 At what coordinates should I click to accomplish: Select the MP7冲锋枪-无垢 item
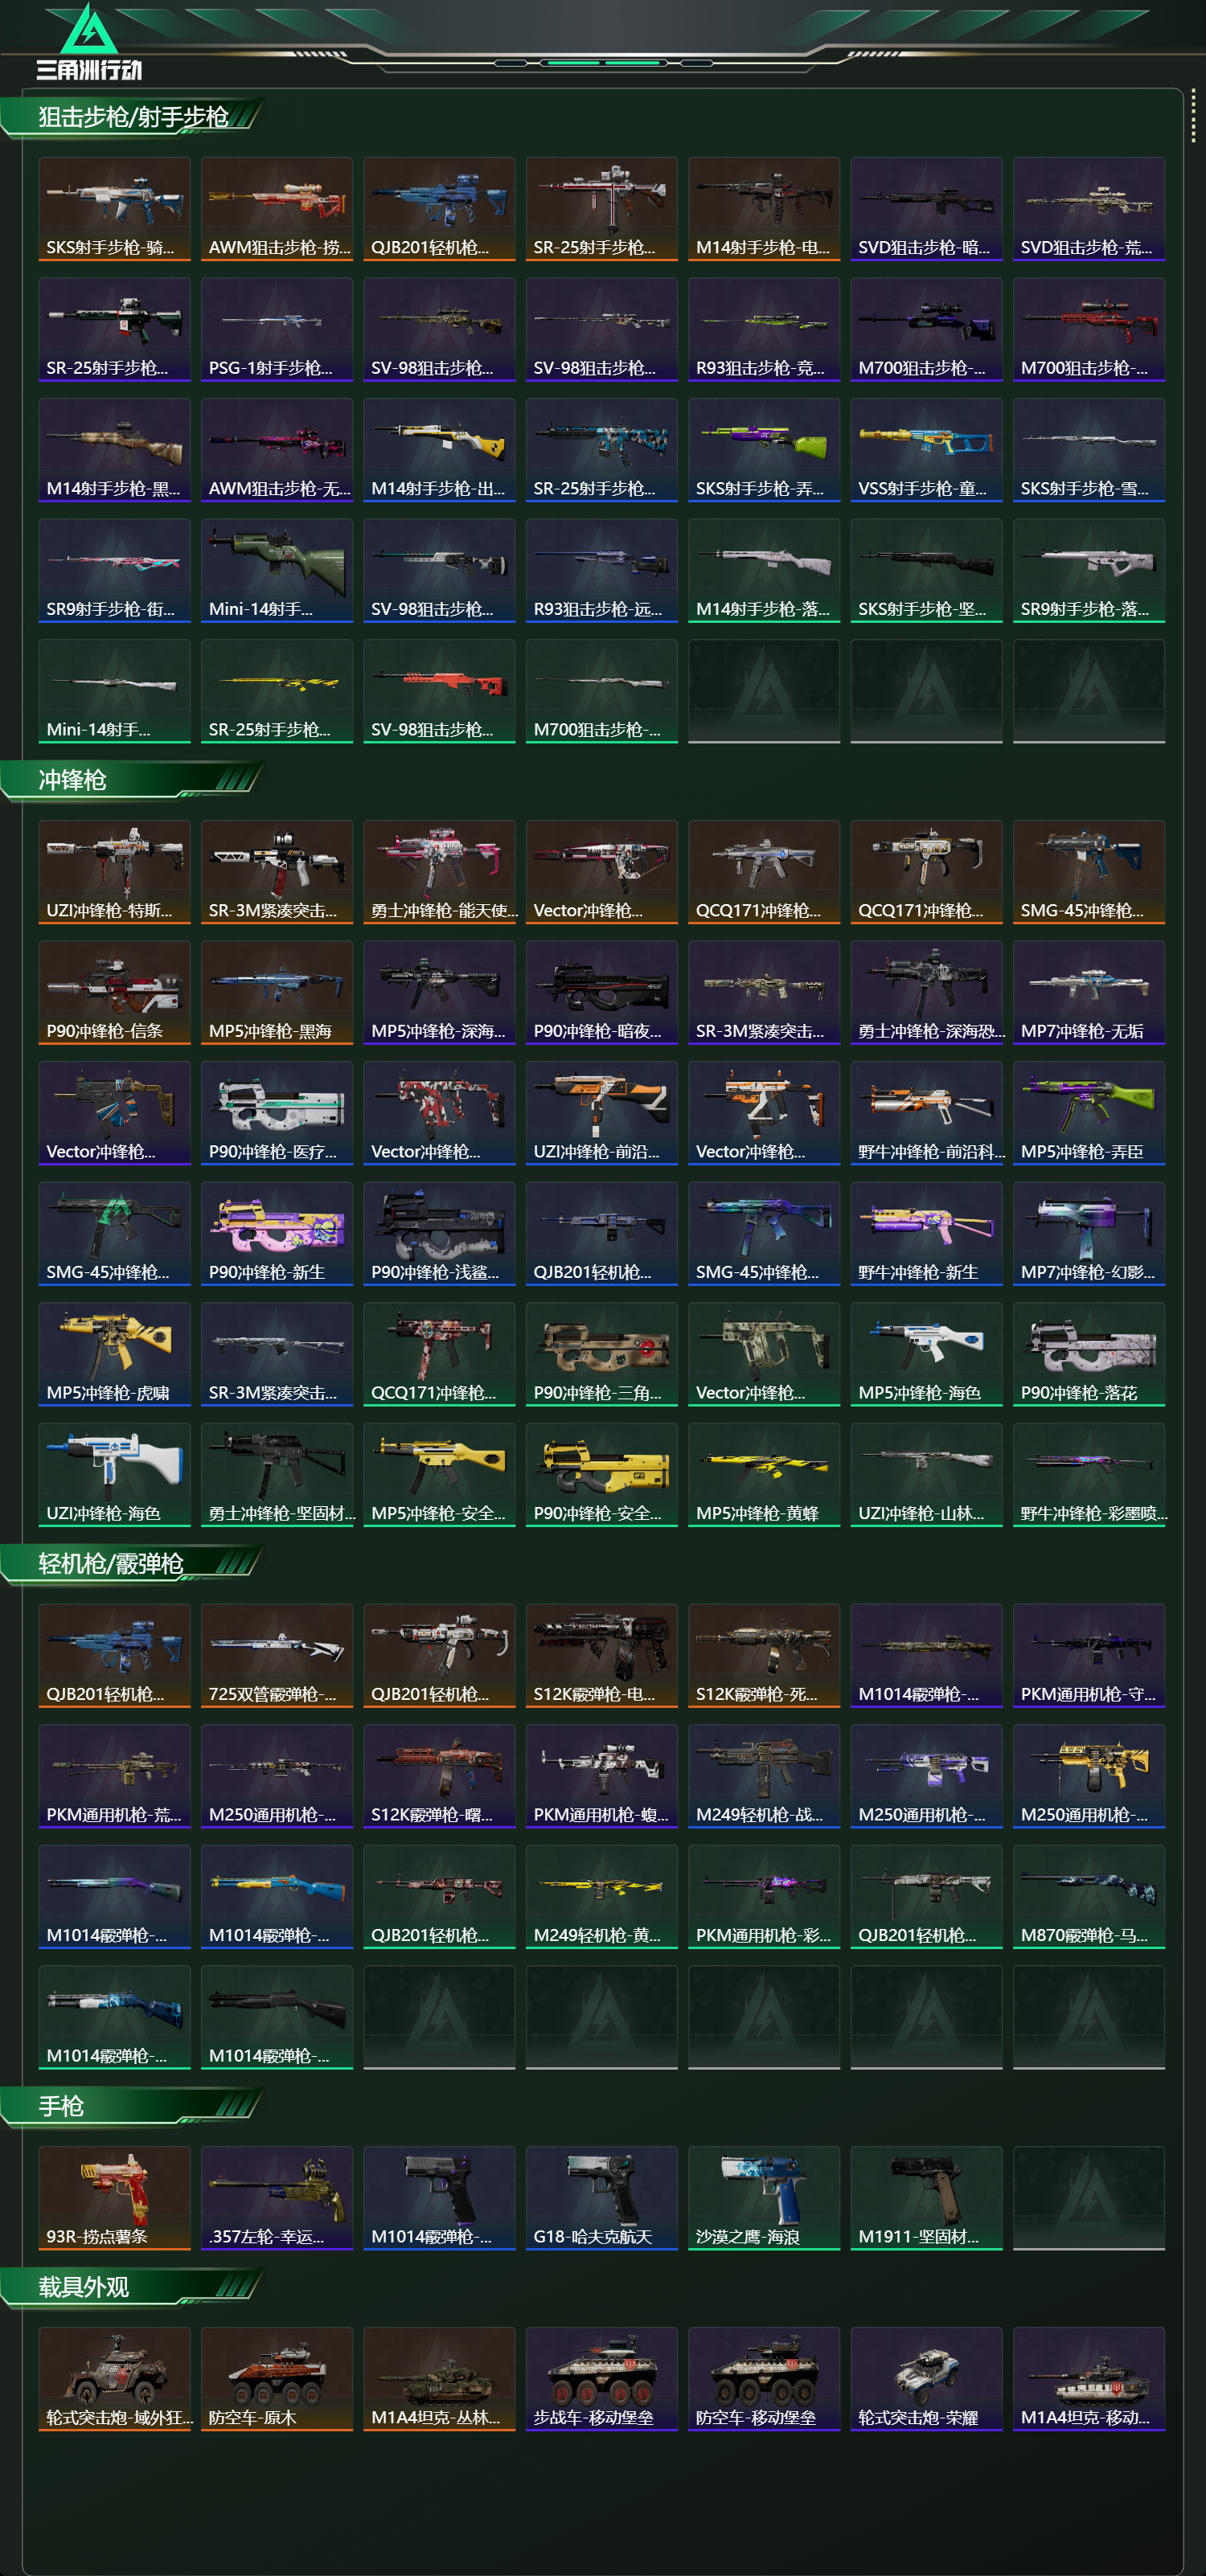tap(1089, 992)
